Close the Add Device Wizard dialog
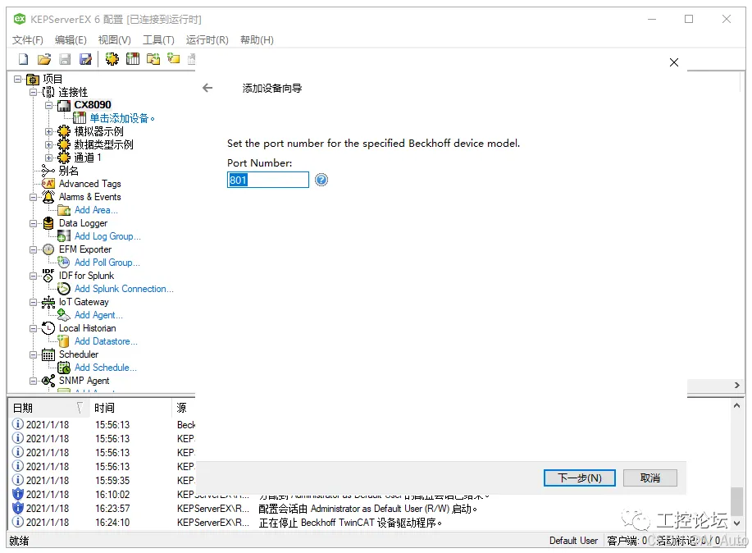Image resolution: width=752 pixels, height=553 pixels. (x=674, y=62)
